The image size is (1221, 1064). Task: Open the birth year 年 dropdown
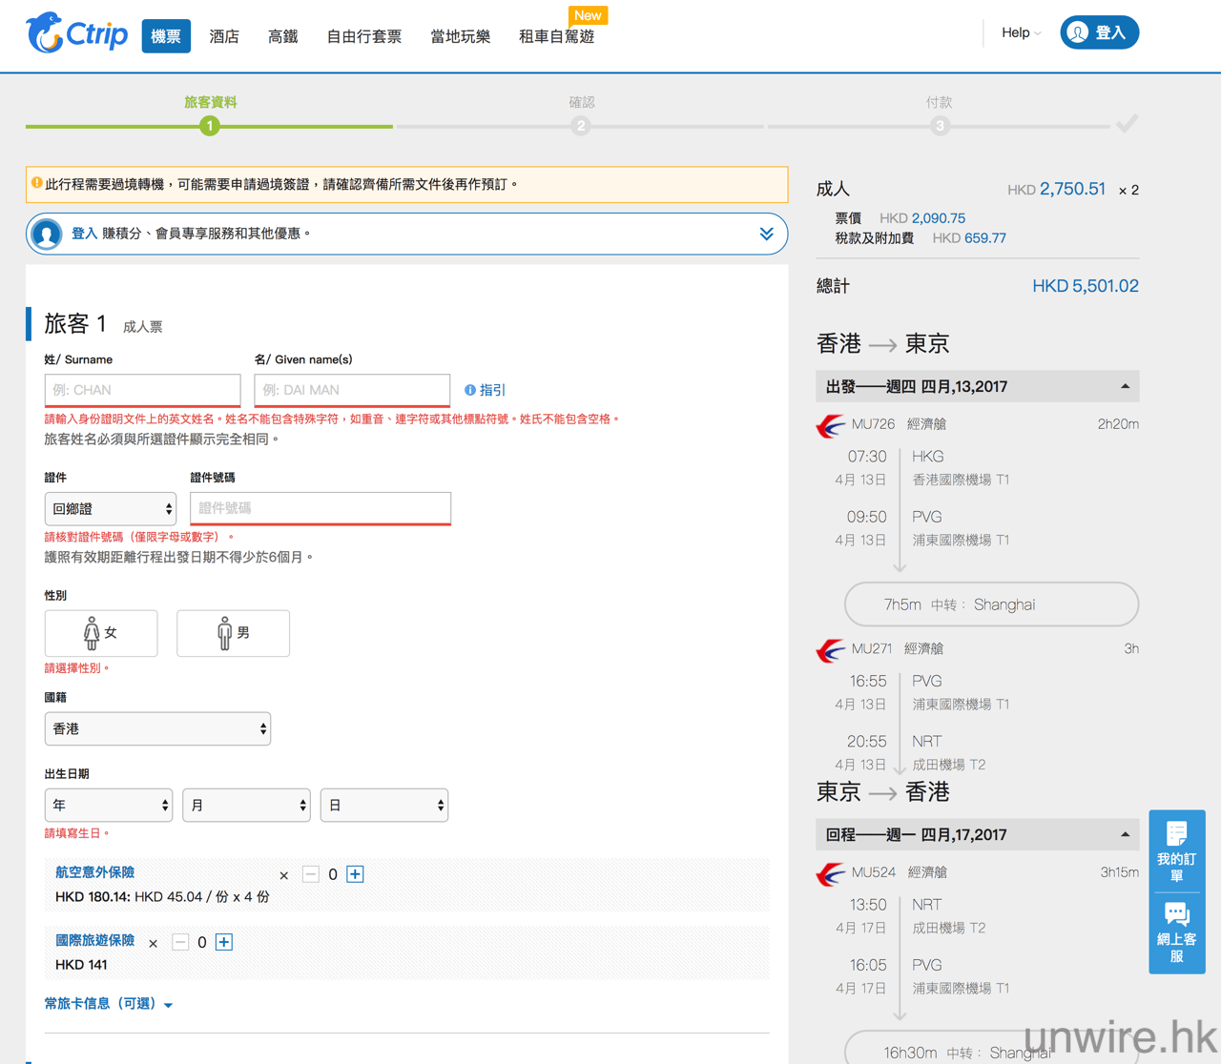tap(108, 806)
